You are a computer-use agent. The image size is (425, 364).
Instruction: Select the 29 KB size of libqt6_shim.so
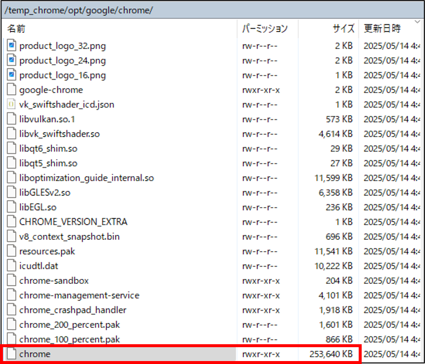(341, 148)
